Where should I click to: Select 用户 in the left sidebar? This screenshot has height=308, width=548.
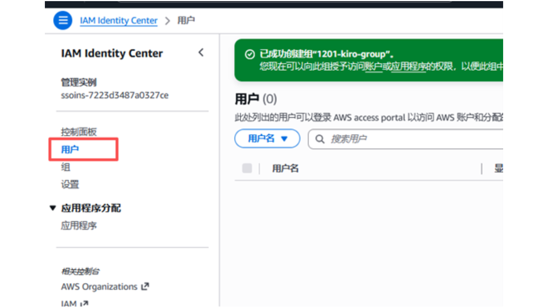click(x=70, y=150)
